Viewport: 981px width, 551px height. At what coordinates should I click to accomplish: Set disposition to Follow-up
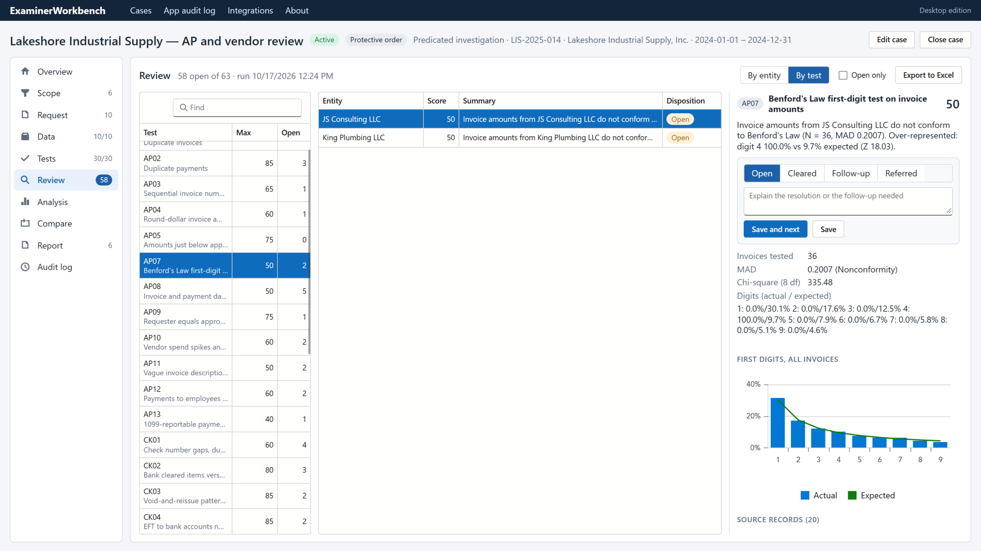pos(851,173)
